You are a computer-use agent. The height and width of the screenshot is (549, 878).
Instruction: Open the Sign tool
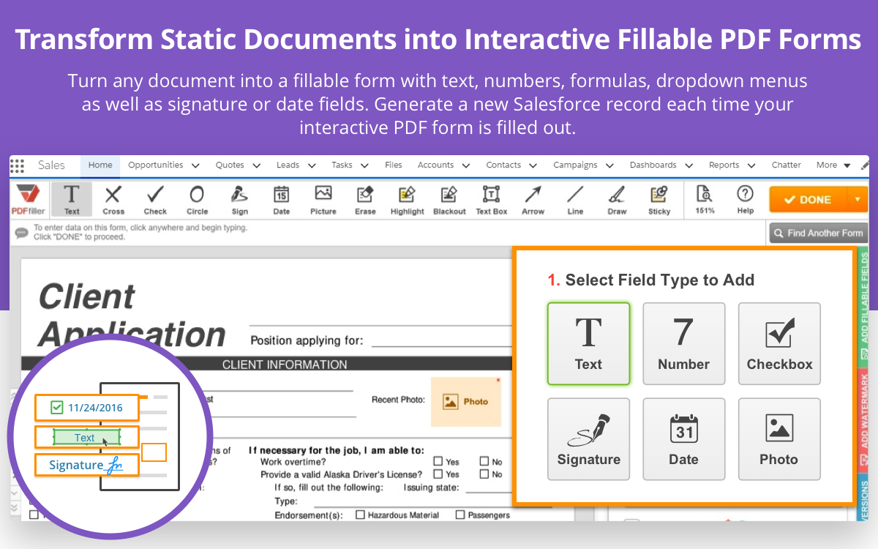click(x=239, y=199)
